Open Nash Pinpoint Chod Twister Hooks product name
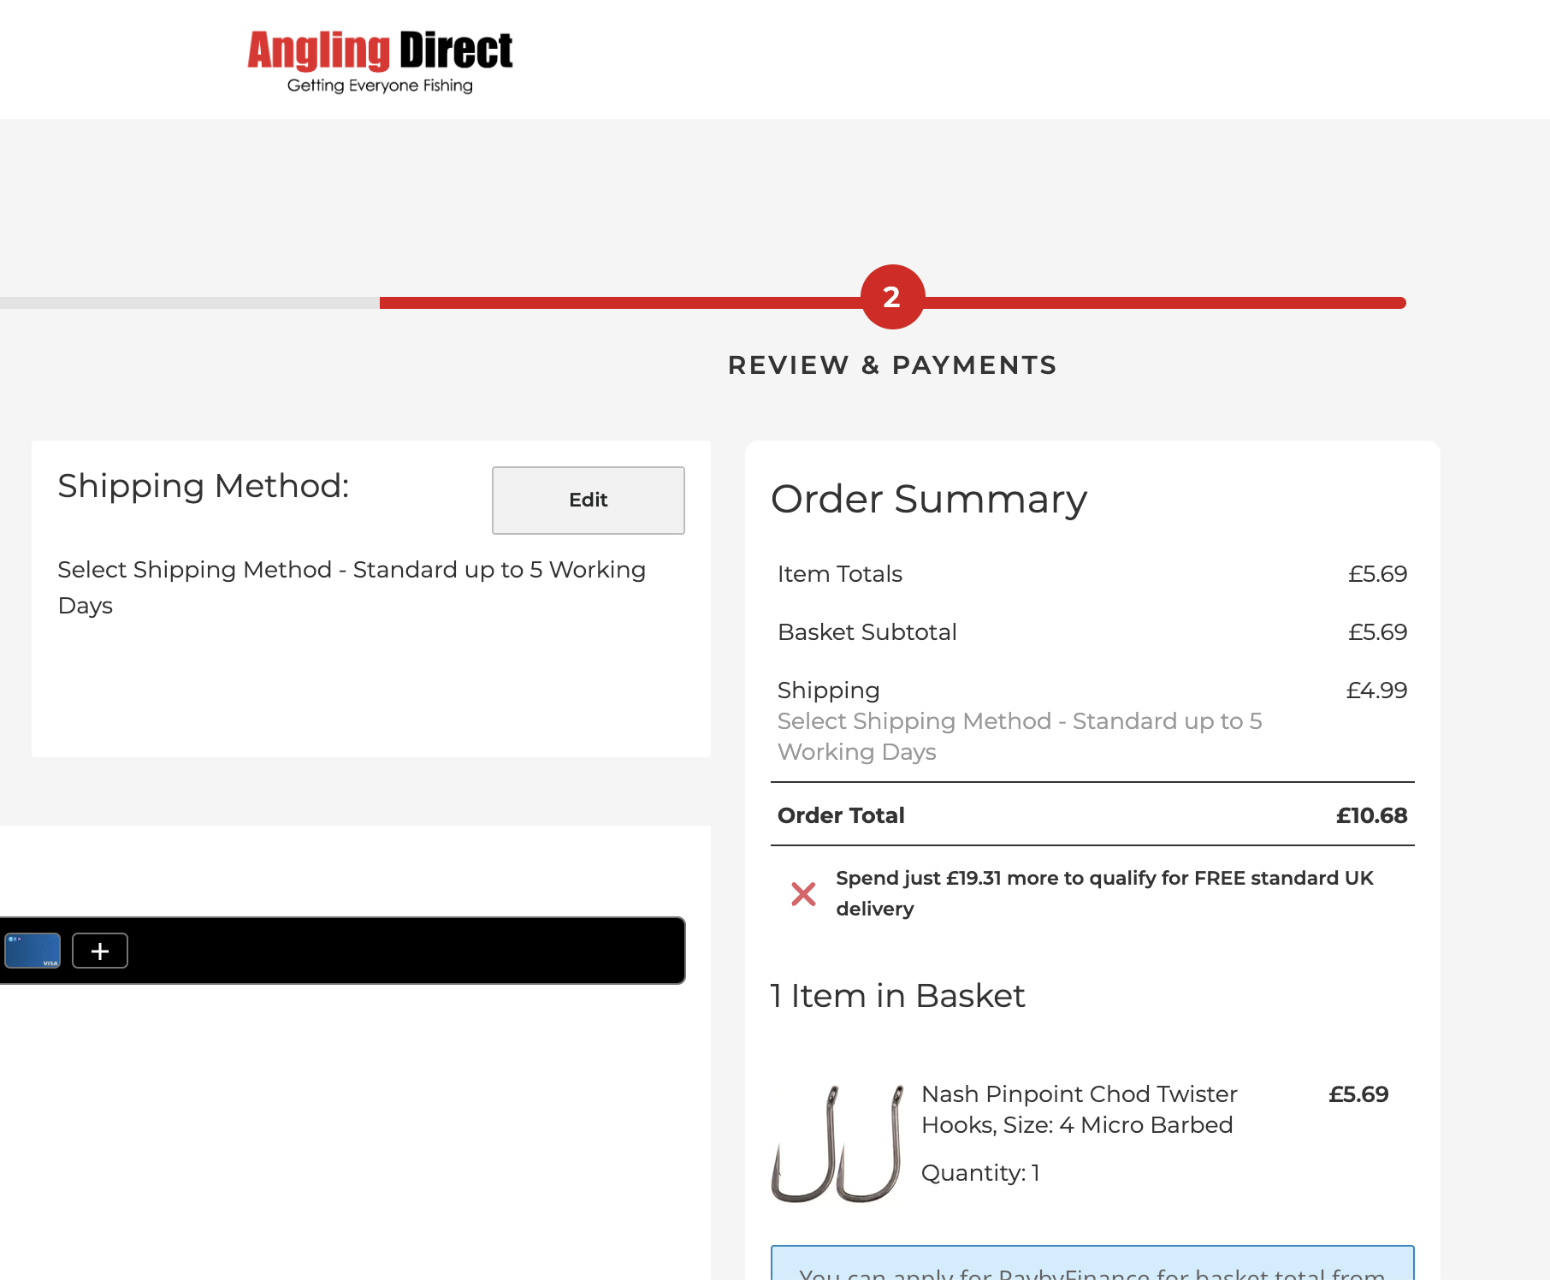Image resolution: width=1550 pixels, height=1280 pixels. pos(1079,1110)
